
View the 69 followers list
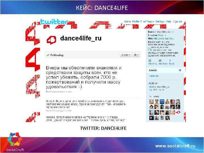tap(163, 62)
